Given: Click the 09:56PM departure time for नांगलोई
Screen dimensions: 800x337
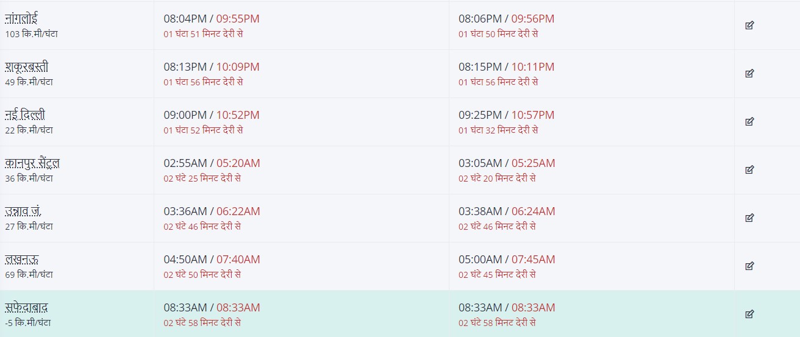Looking at the screenshot, I should click(x=533, y=19).
